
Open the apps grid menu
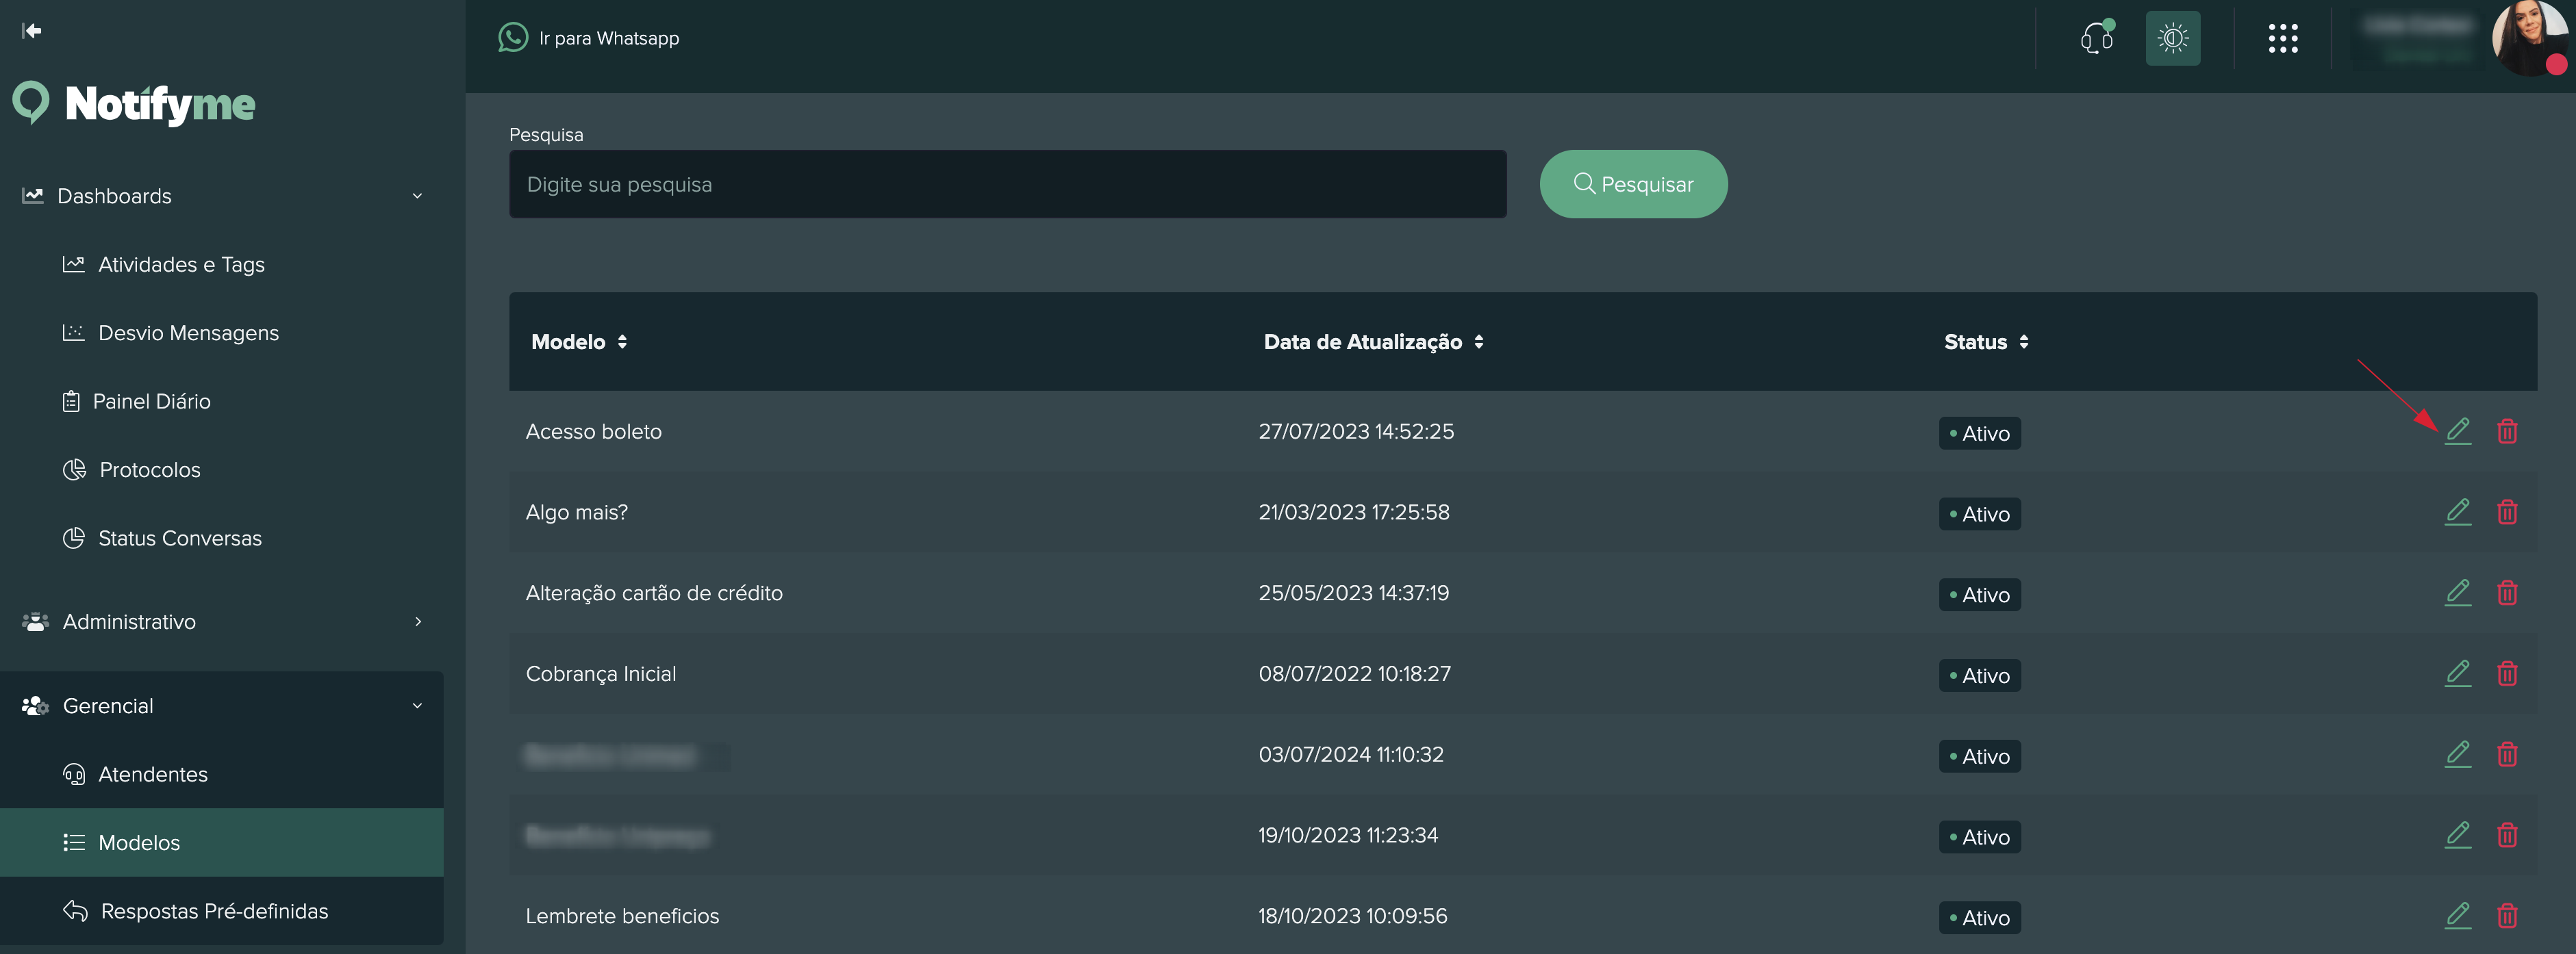2282,39
